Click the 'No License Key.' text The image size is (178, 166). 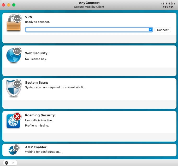[36, 59]
